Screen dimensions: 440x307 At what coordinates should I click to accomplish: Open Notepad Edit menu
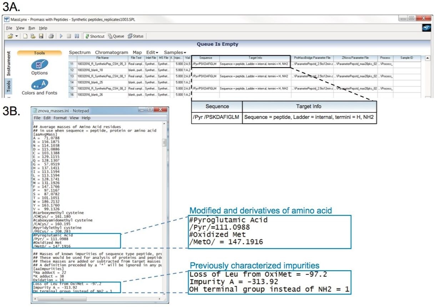pos(47,118)
